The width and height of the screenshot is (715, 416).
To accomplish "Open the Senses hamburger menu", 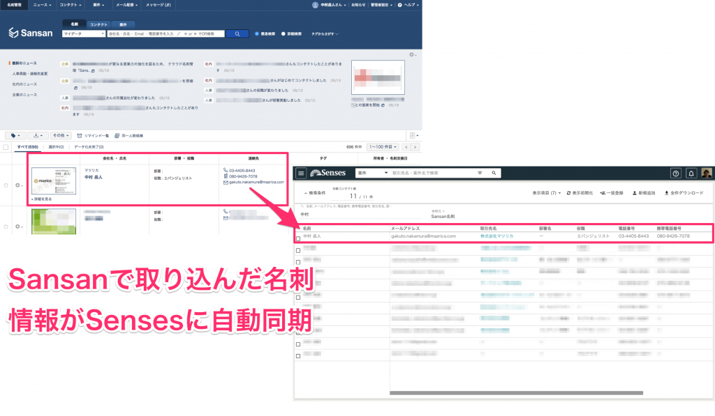I will point(302,173).
